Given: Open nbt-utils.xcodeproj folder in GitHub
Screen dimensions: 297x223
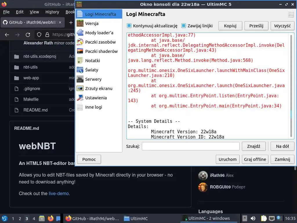Looking at the screenshot, I should (x=40, y=56).
